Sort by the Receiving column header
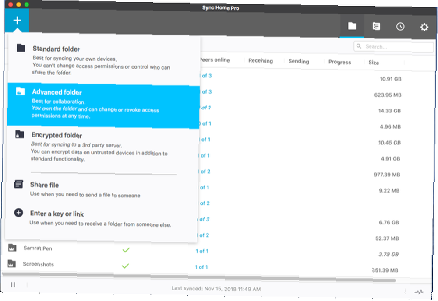Screen dimensions: 438x301 click(x=261, y=61)
